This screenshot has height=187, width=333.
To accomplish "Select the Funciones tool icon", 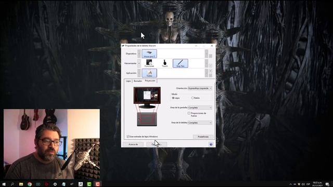I will 149,63.
